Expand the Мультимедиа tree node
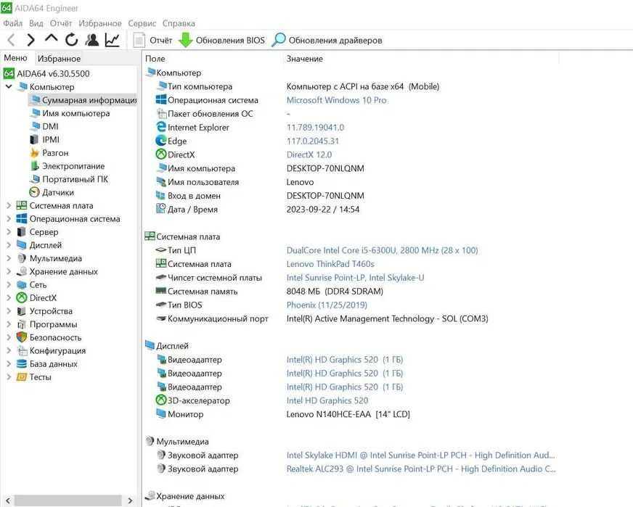The width and height of the screenshot is (633, 507). tap(9, 258)
